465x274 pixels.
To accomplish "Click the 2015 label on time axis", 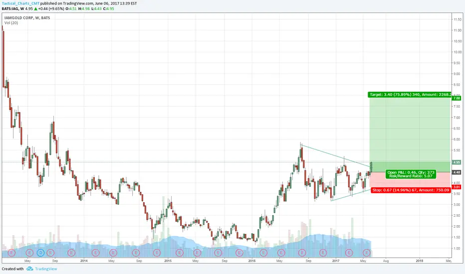I will point(168,261).
